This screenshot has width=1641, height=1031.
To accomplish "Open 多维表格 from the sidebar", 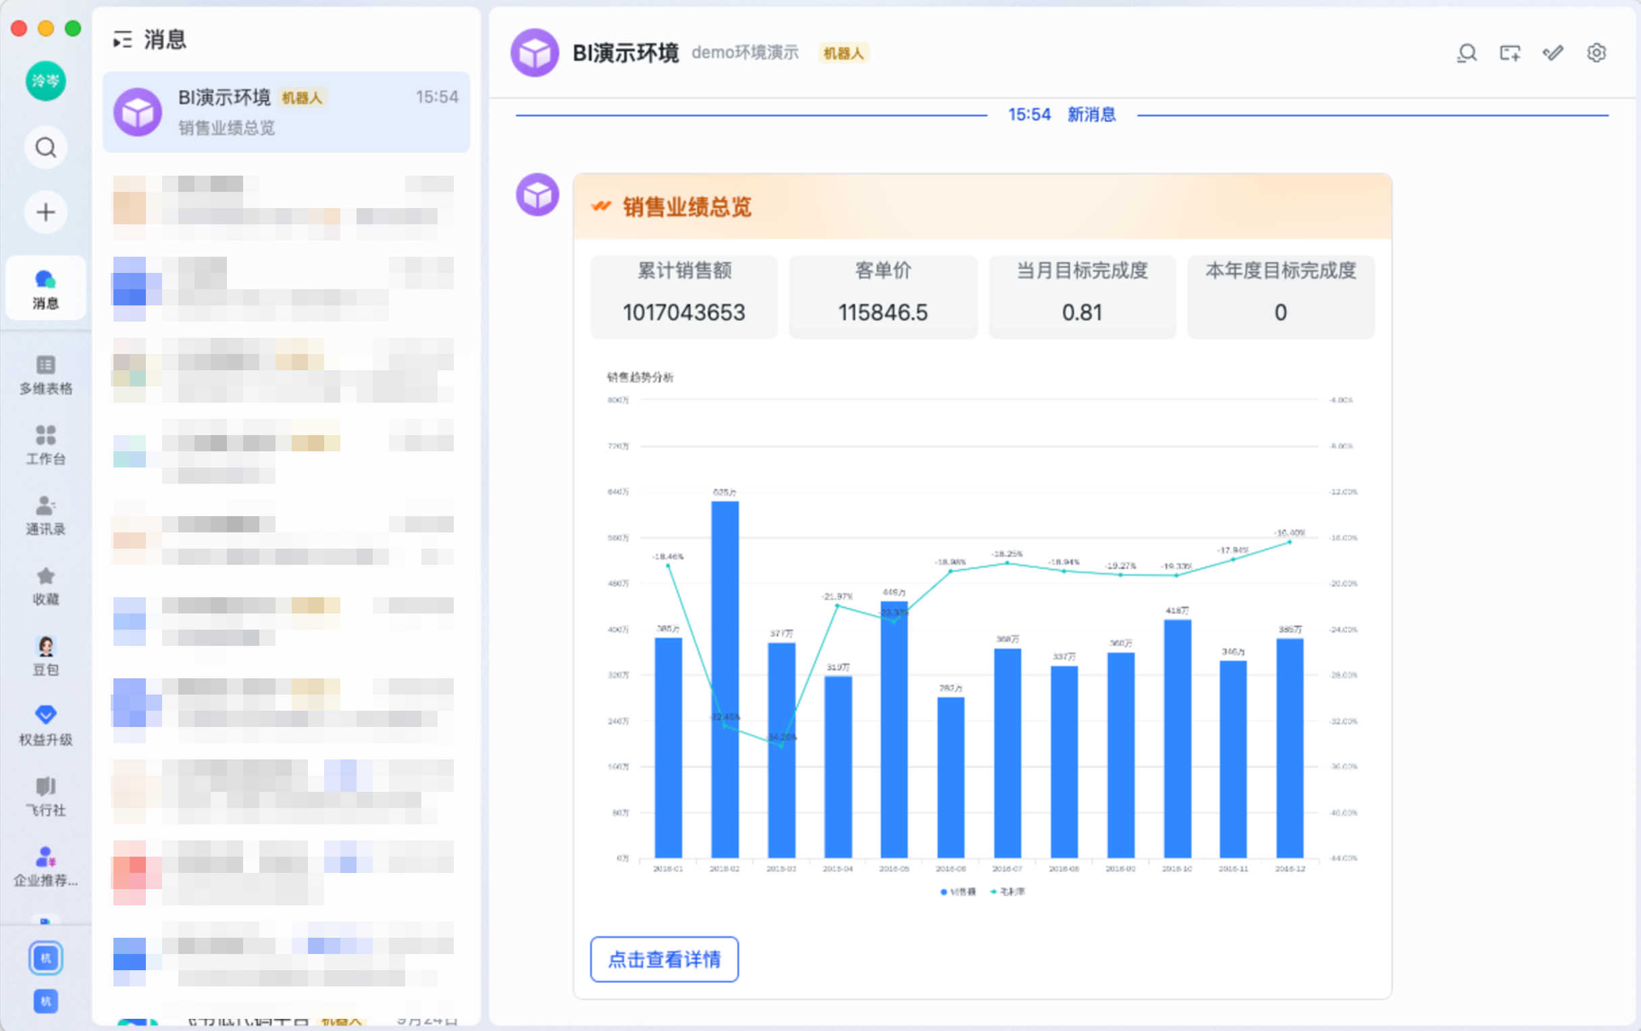I will (x=46, y=374).
